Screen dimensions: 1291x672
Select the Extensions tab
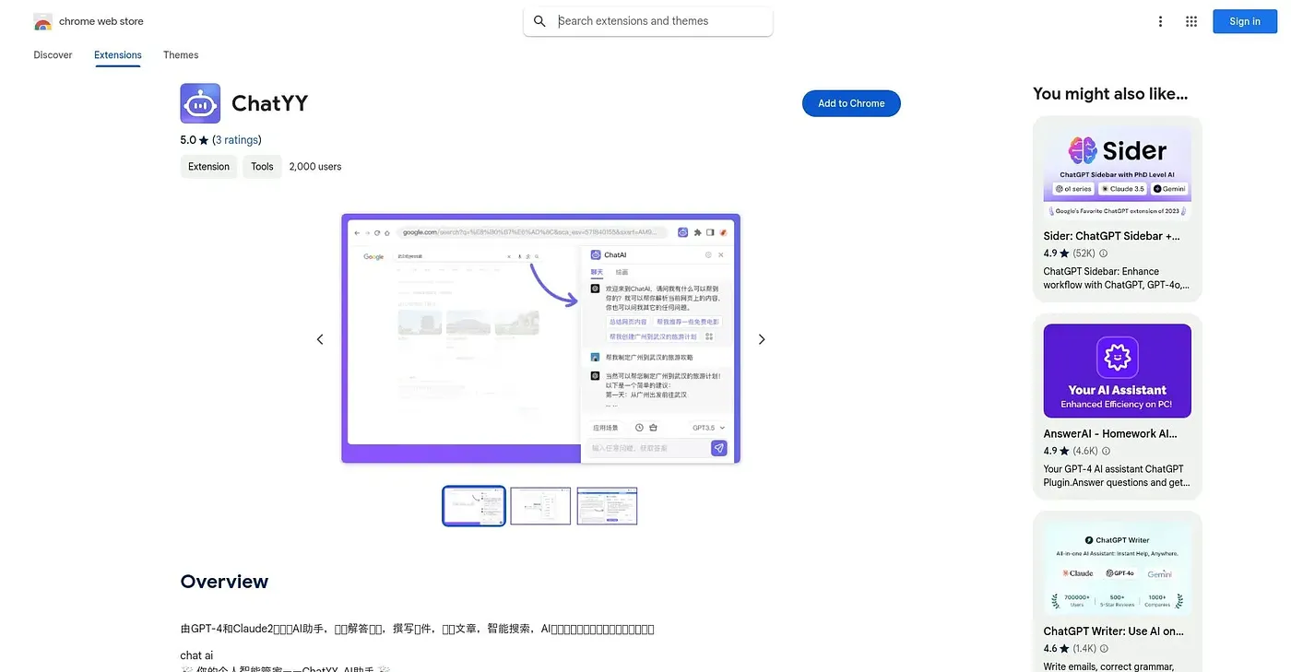[118, 55]
